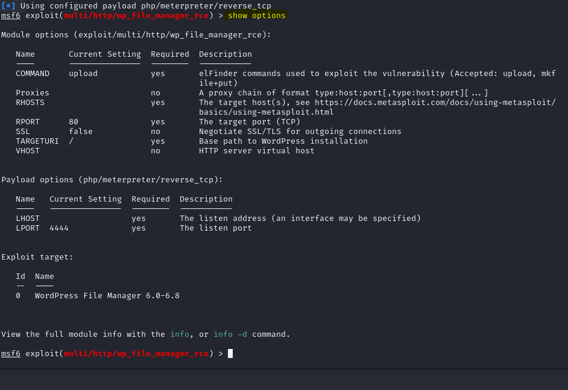
Task: Click the red module name in bottom prompt
Action: point(136,354)
